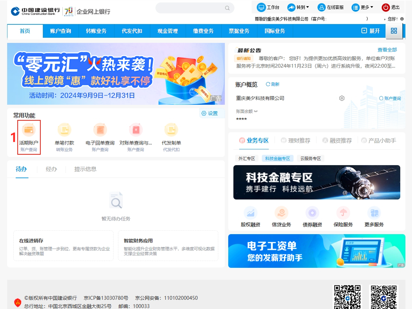The width and height of the screenshot is (412, 309).
Task: Click the China Construction Bank logo
Action: [x=35, y=11]
